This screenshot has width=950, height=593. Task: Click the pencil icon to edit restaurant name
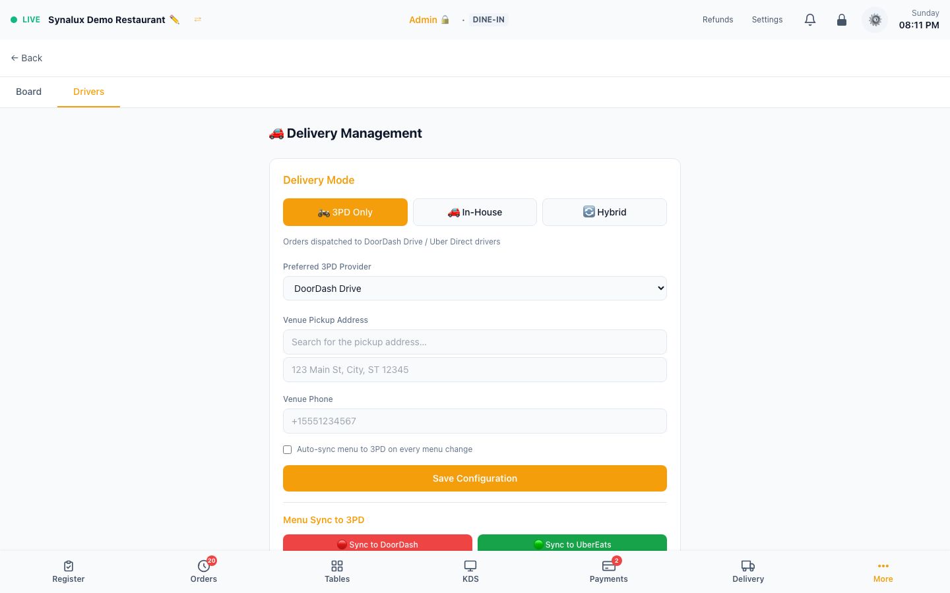(x=174, y=20)
